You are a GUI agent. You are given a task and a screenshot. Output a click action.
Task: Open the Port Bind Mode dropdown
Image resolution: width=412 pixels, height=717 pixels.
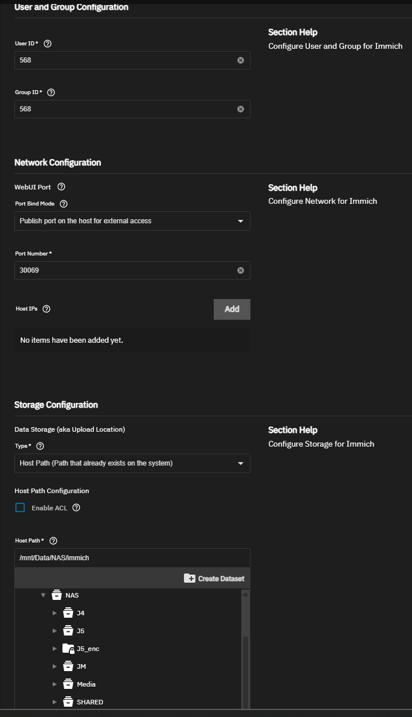[x=132, y=221]
